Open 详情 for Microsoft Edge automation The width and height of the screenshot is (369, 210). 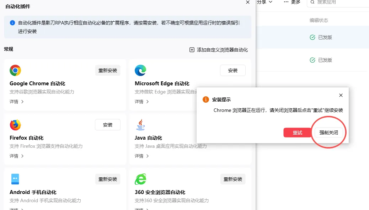(x=142, y=102)
